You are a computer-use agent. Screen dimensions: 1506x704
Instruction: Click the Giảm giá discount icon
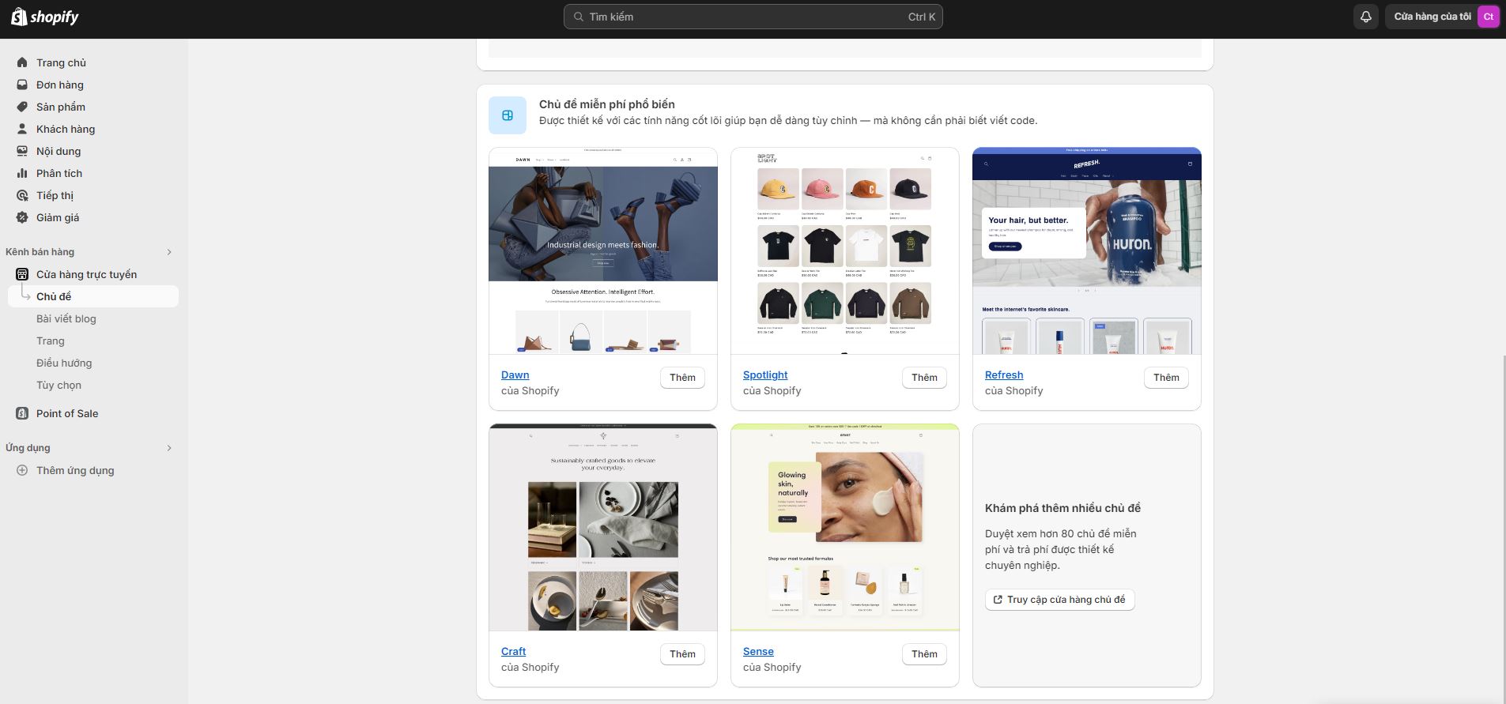pos(22,217)
